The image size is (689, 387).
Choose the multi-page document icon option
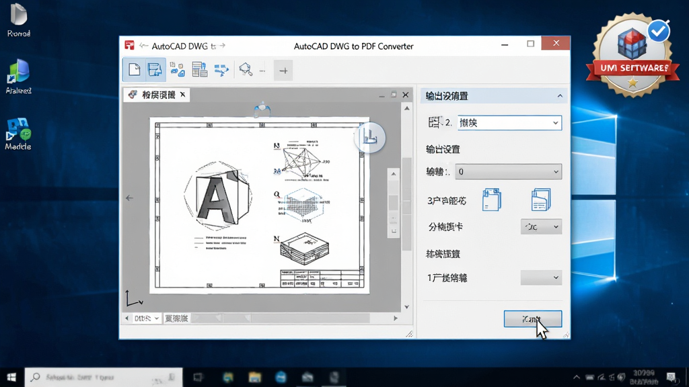(541, 200)
